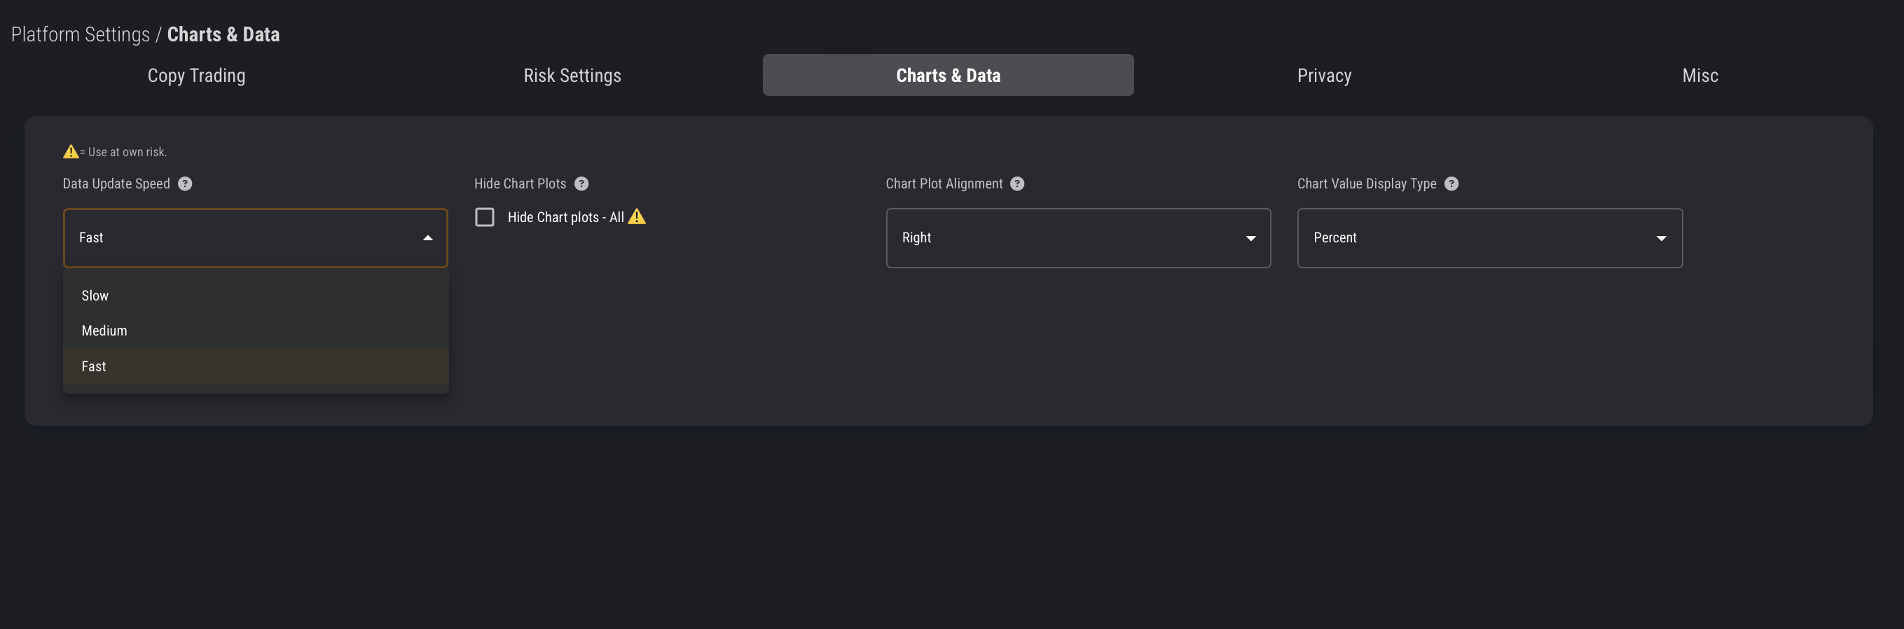Switch to the Copy Trading tab

click(197, 76)
